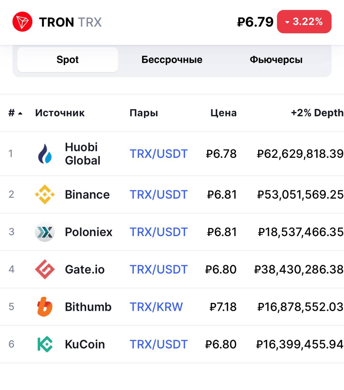
Task: Open Bithumb TRX/KRW pair link
Action: point(156,307)
